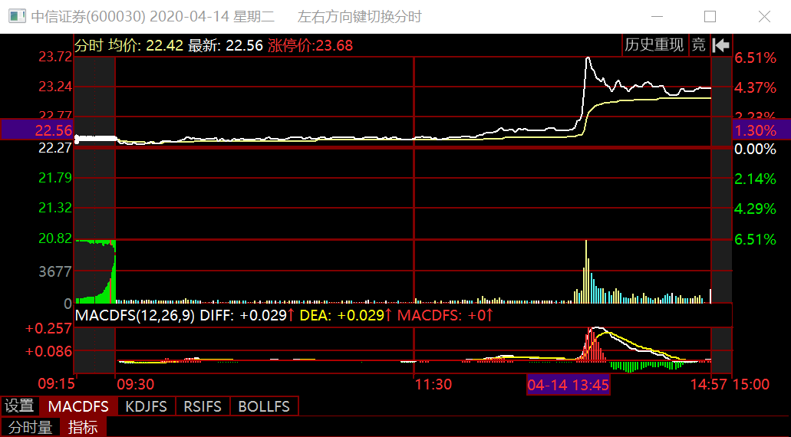Screen dimensions: 791x437
Task: Show the BOLLFS indicator tab
Action: tap(264, 406)
